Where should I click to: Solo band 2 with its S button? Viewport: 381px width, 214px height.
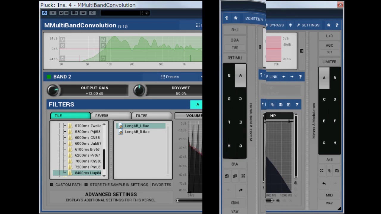(x=103, y=46)
